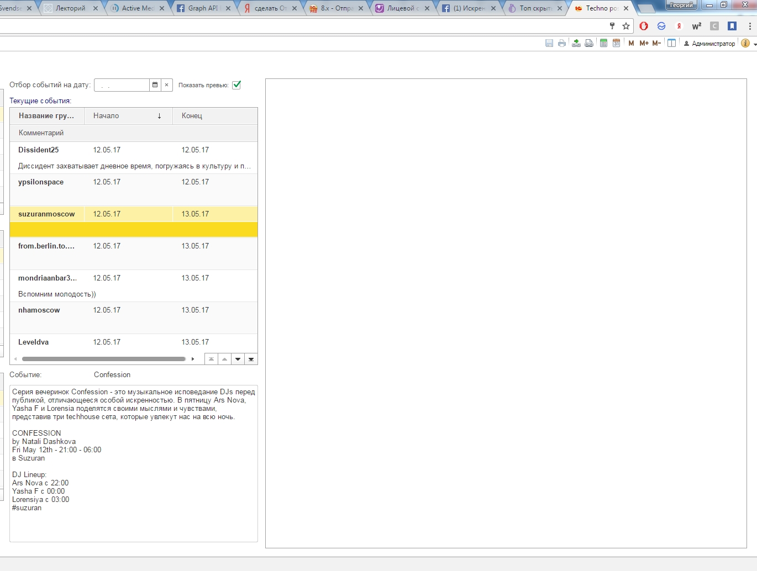Bookmark this page with the star icon
Viewport: 757px width, 571px height.
coord(626,26)
